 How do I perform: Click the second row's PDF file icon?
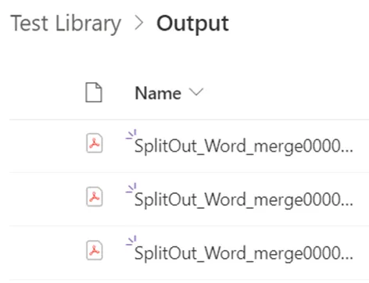click(95, 197)
